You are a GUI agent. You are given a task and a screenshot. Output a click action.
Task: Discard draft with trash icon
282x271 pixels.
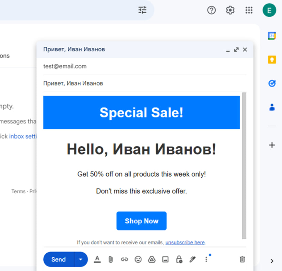[x=242, y=259]
